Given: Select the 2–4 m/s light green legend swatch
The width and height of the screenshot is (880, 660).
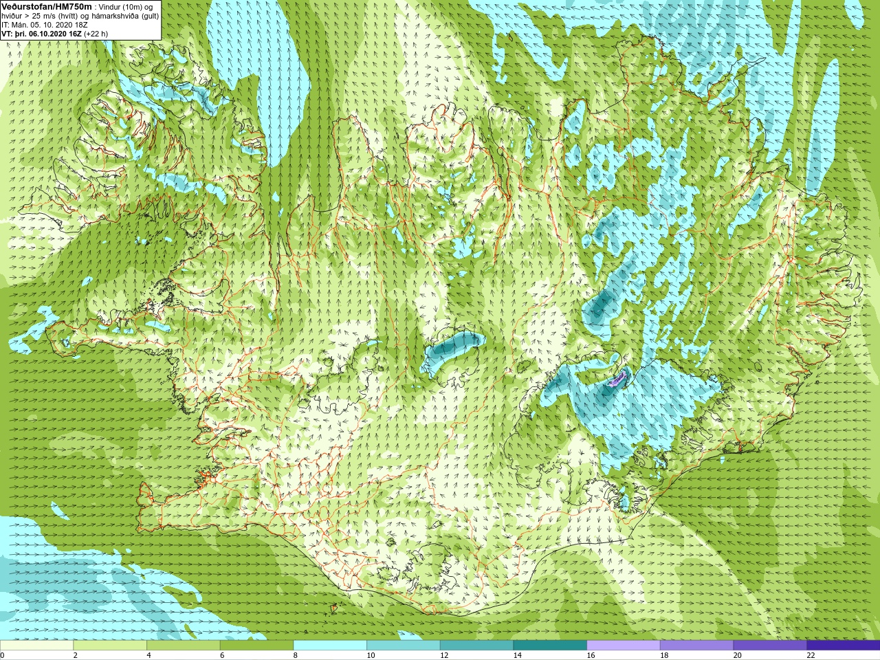Looking at the screenshot, I should (110, 646).
